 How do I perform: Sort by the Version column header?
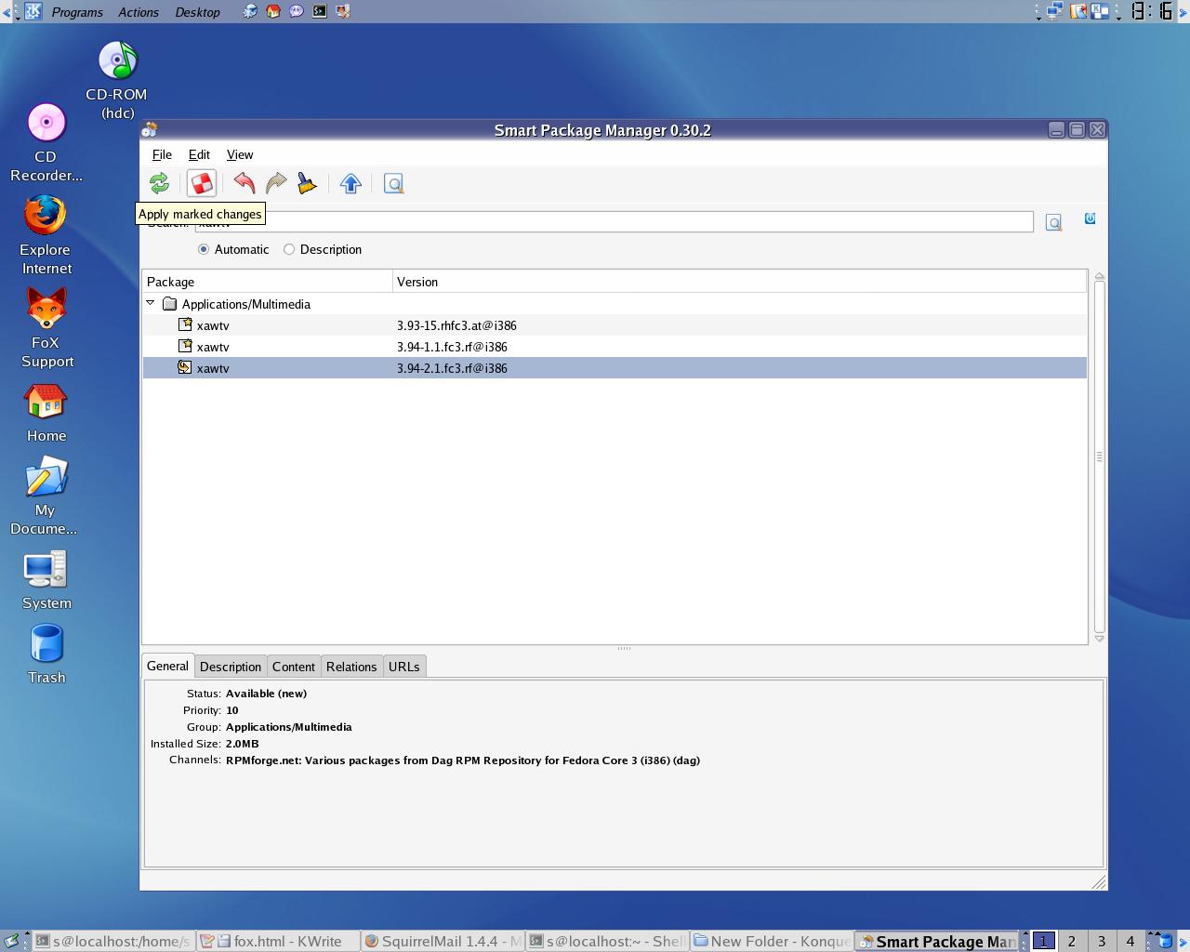739,282
